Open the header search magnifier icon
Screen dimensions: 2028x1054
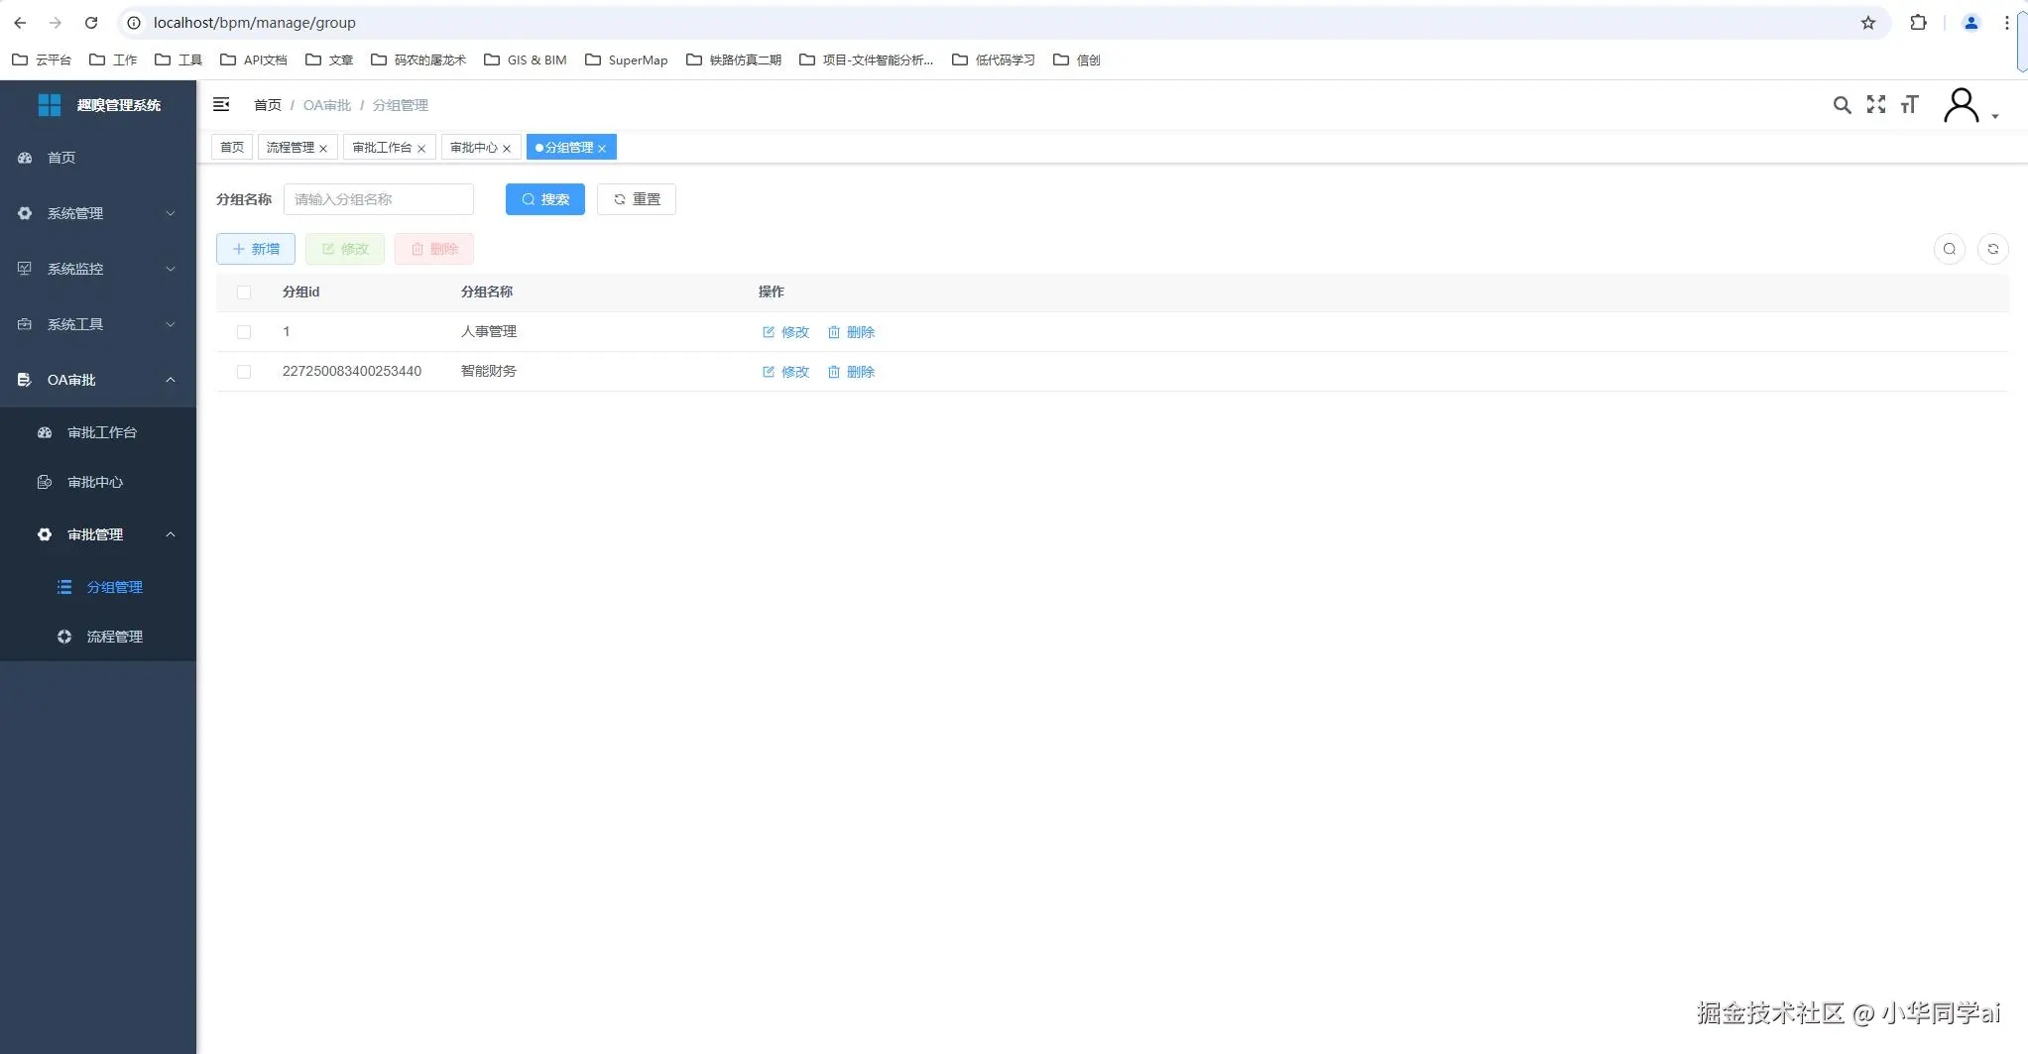[x=1842, y=105]
